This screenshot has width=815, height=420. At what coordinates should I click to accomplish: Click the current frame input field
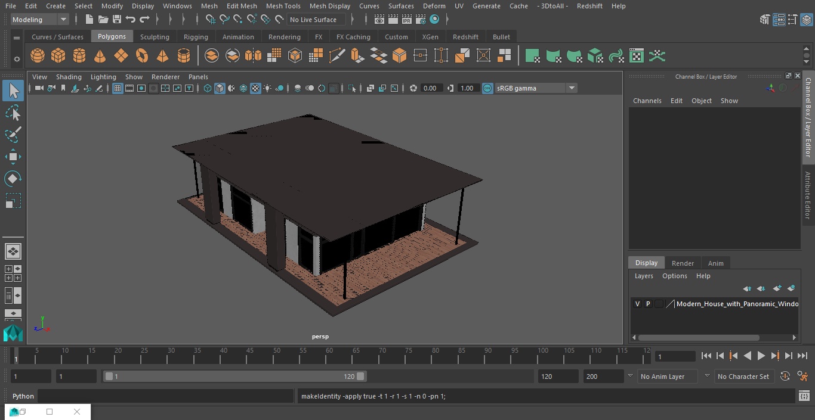675,356
